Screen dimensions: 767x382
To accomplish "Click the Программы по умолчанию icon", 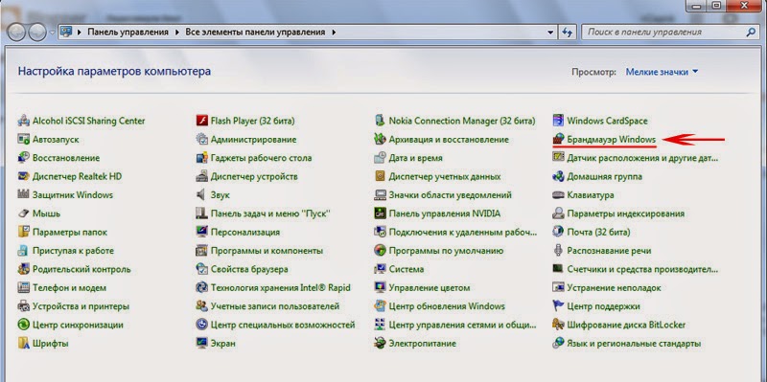I will 380,251.
